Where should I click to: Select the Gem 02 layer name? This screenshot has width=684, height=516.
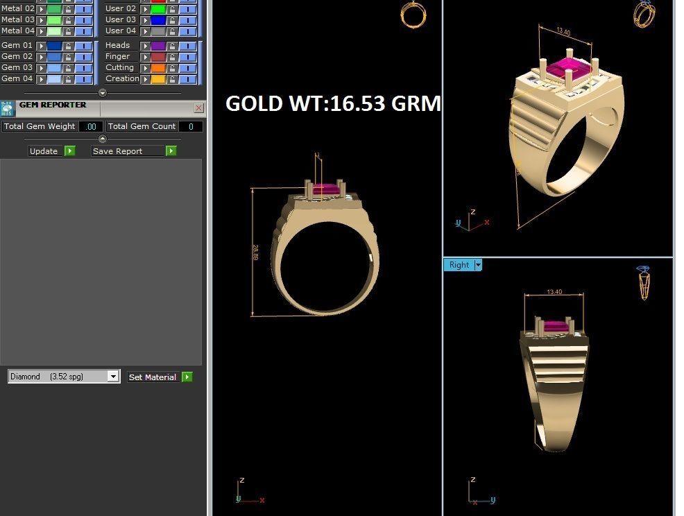(17, 56)
